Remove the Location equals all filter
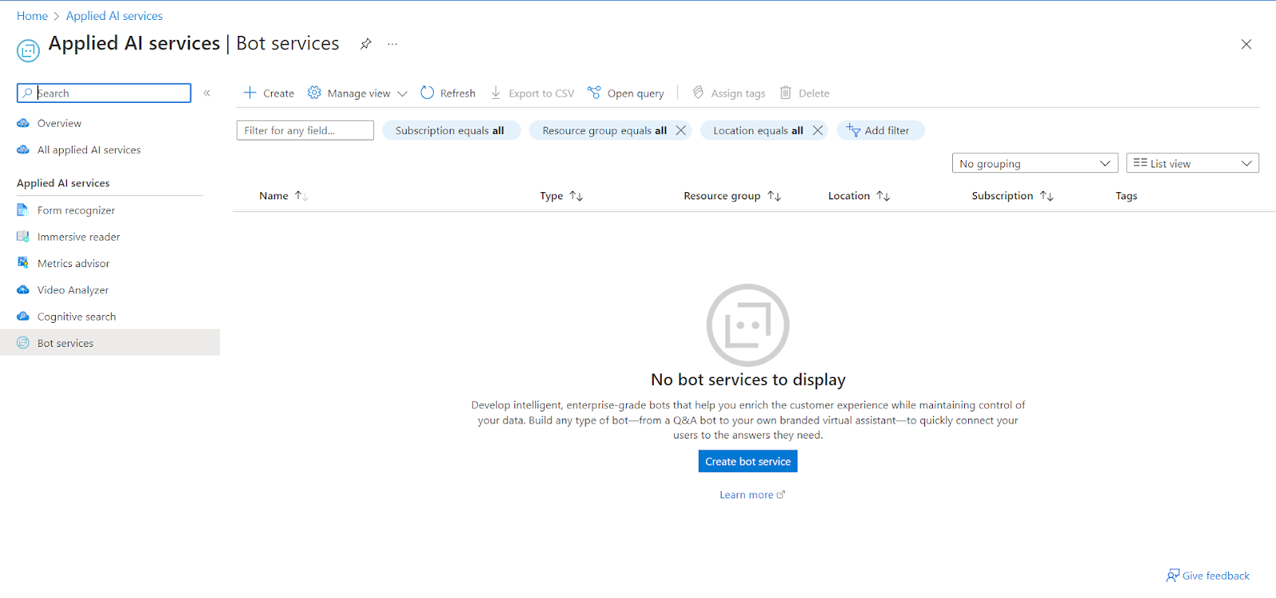 817,131
